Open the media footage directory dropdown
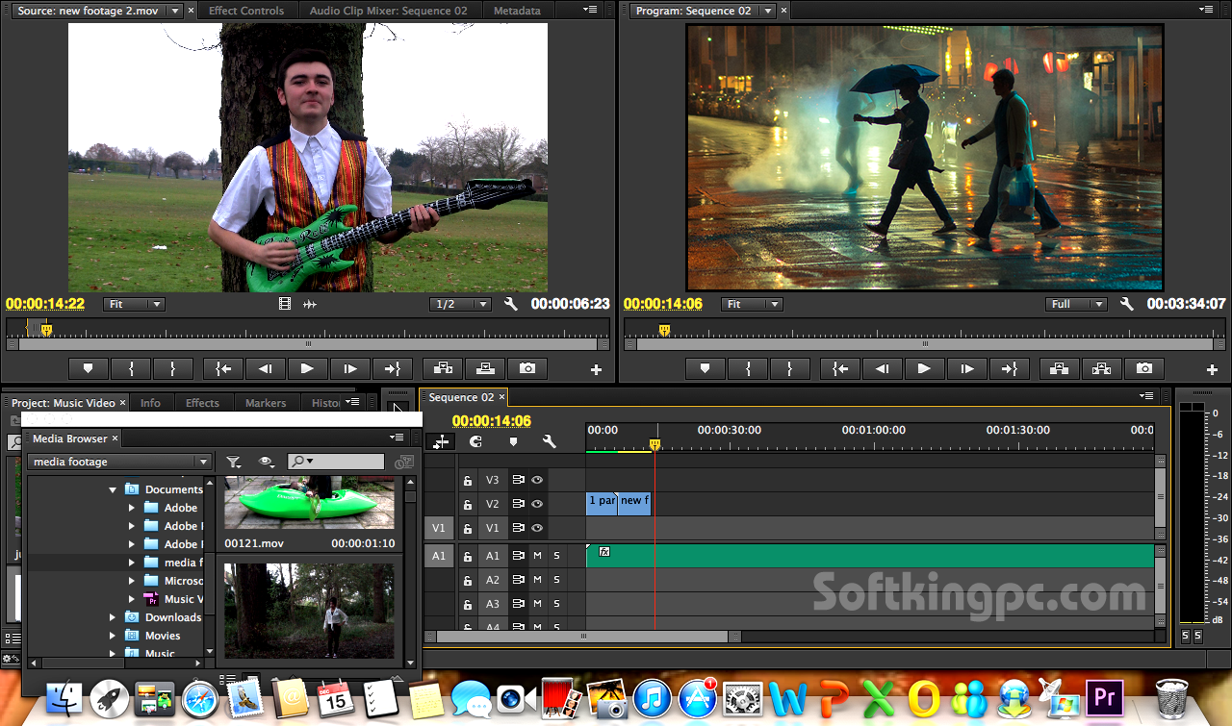This screenshot has height=726, width=1232. pos(120,462)
